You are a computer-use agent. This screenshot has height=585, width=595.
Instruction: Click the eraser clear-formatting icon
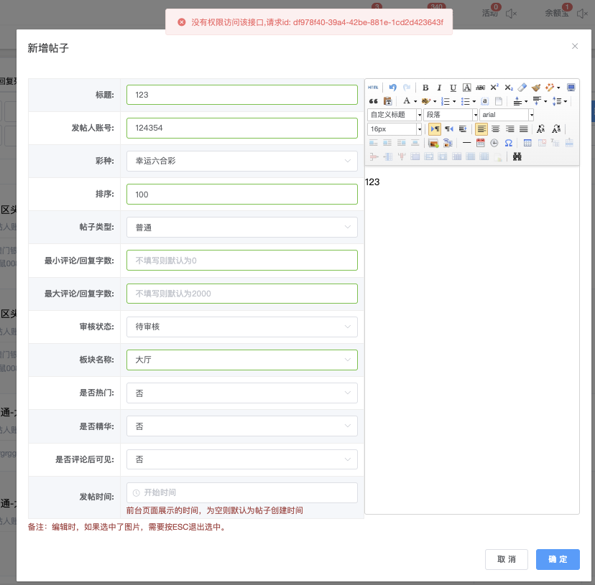(522, 88)
